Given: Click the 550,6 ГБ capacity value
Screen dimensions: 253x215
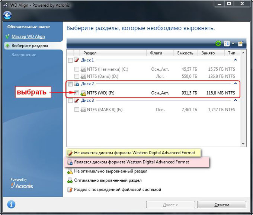Looking at the screenshot, I should point(189,76).
